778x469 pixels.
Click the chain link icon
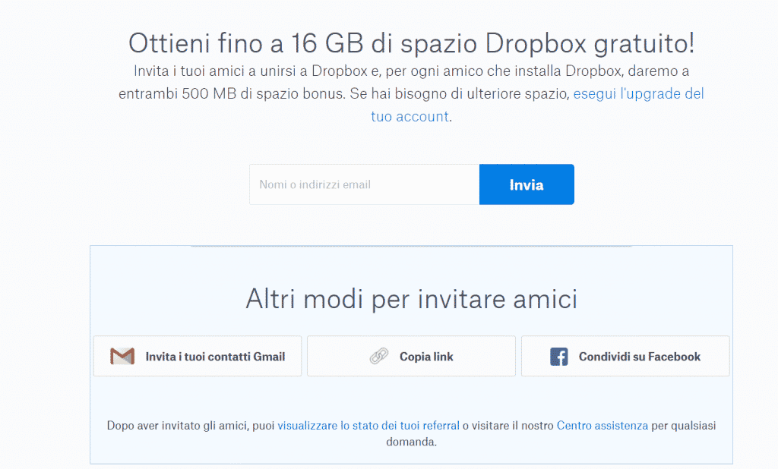coord(379,356)
